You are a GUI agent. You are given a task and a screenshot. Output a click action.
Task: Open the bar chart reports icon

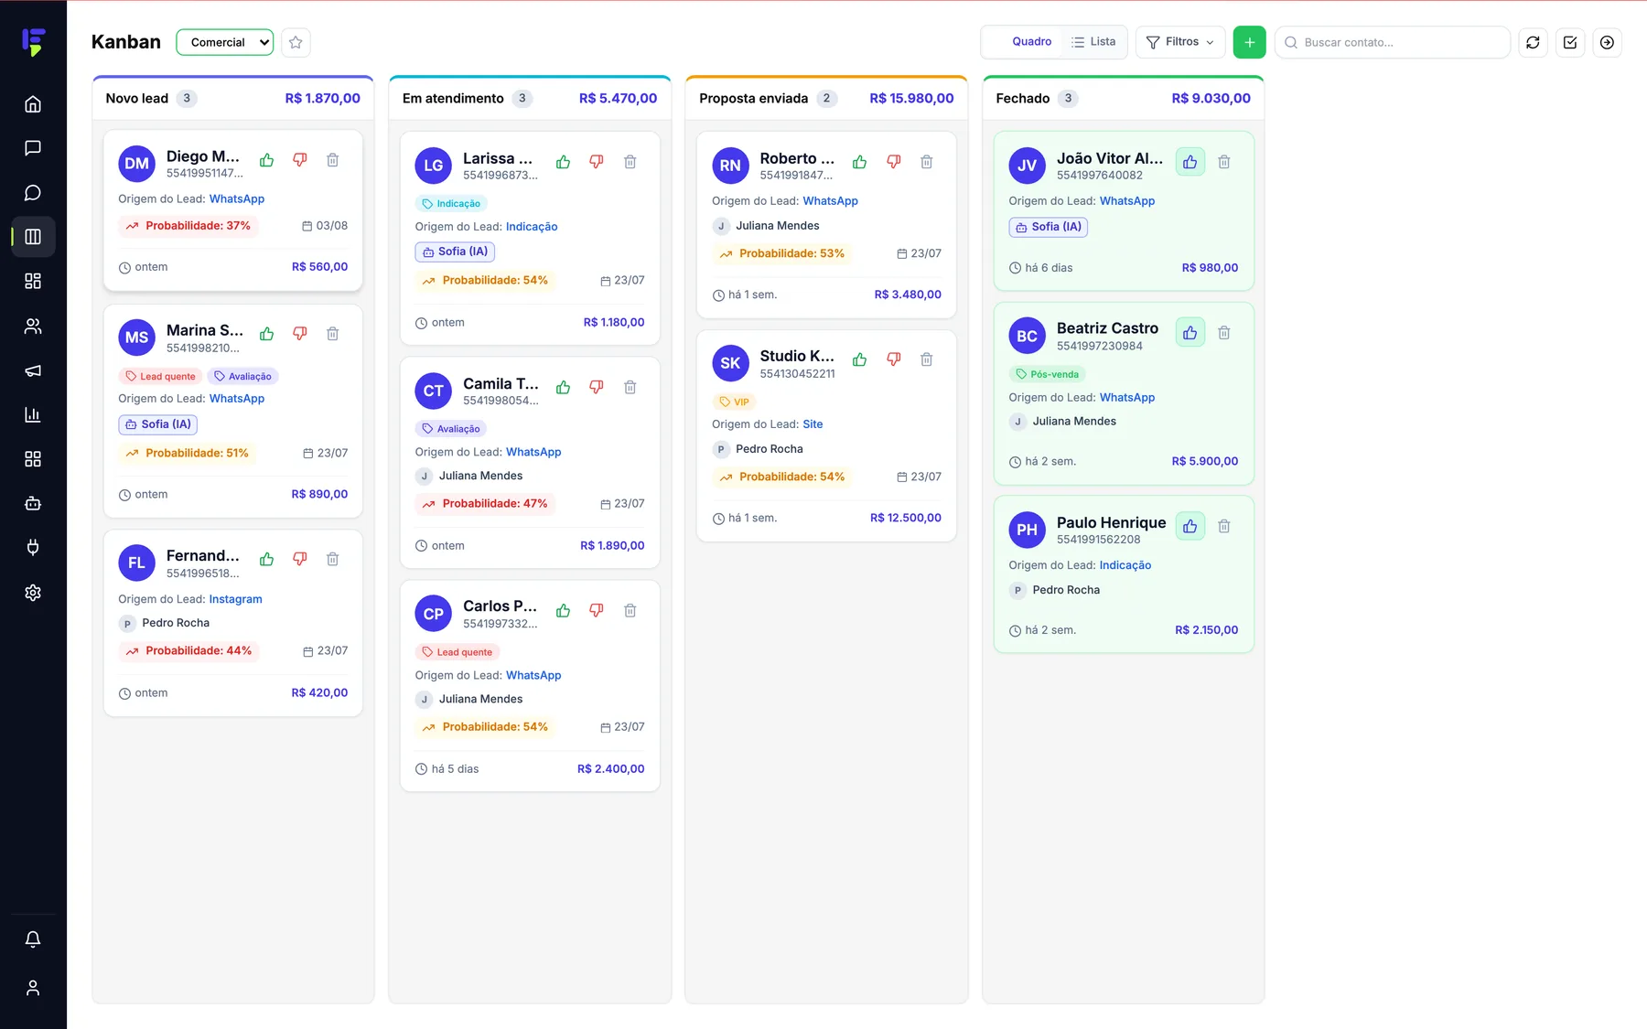pos(33,414)
